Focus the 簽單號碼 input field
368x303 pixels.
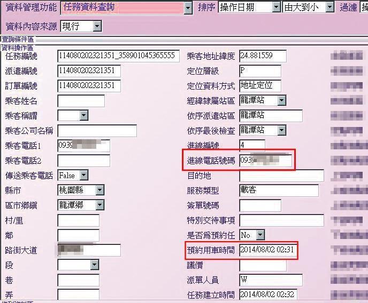260,205
